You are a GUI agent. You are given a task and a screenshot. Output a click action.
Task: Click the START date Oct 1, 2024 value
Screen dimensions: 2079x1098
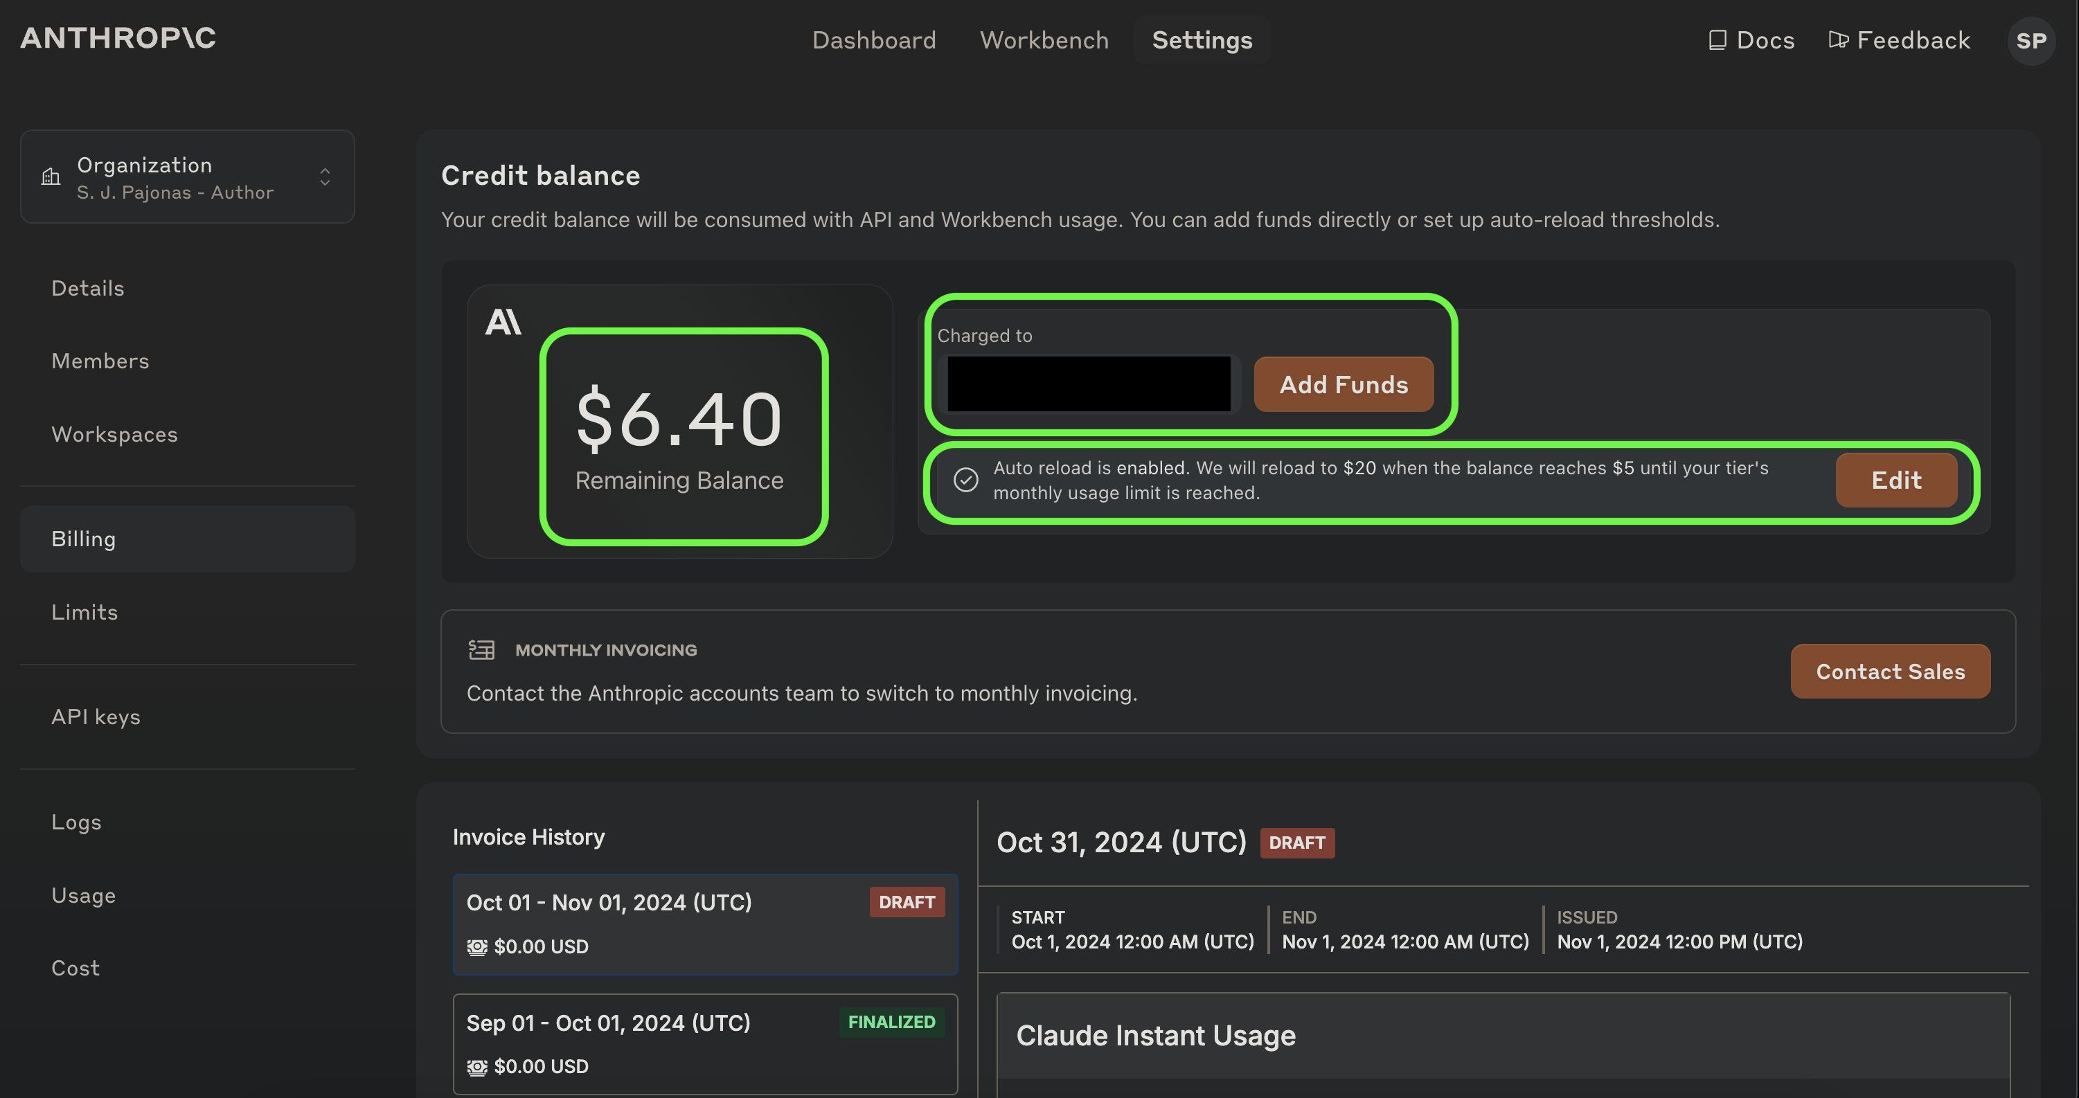coord(1132,942)
